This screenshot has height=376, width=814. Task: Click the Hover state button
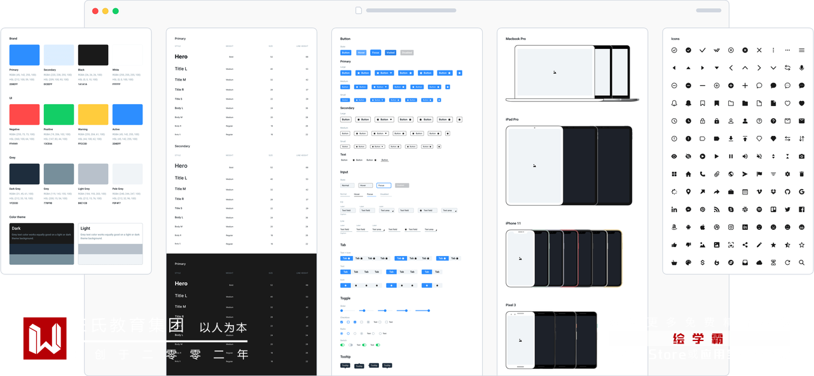(361, 53)
